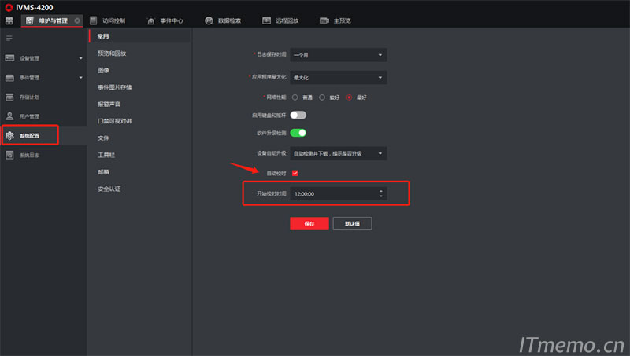Select the 普通 network performance radio
Viewport: 630px width, 356px height.
click(295, 97)
